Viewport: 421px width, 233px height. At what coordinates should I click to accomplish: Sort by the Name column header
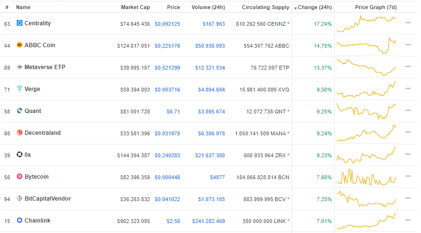[23, 7]
